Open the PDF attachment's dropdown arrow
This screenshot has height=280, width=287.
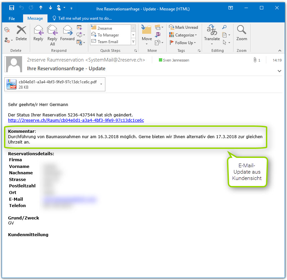(x=101, y=84)
